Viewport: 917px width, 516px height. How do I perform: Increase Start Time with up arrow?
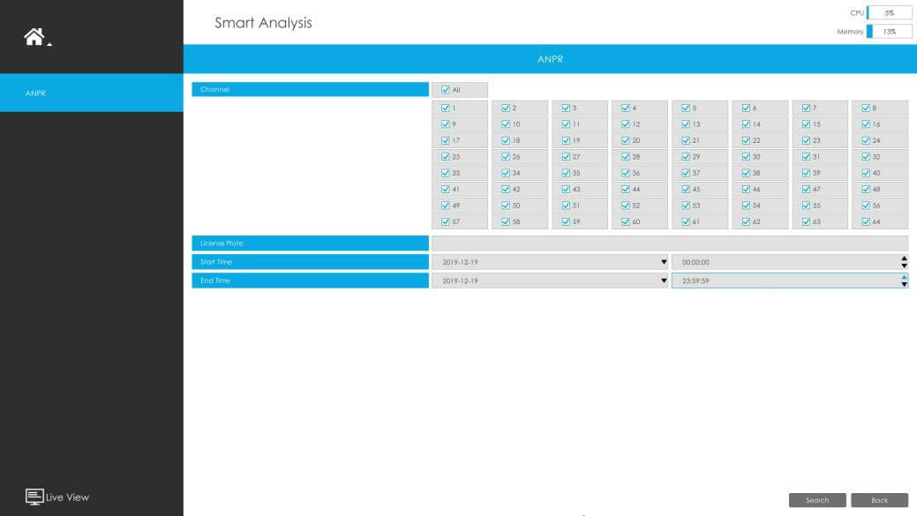904,258
